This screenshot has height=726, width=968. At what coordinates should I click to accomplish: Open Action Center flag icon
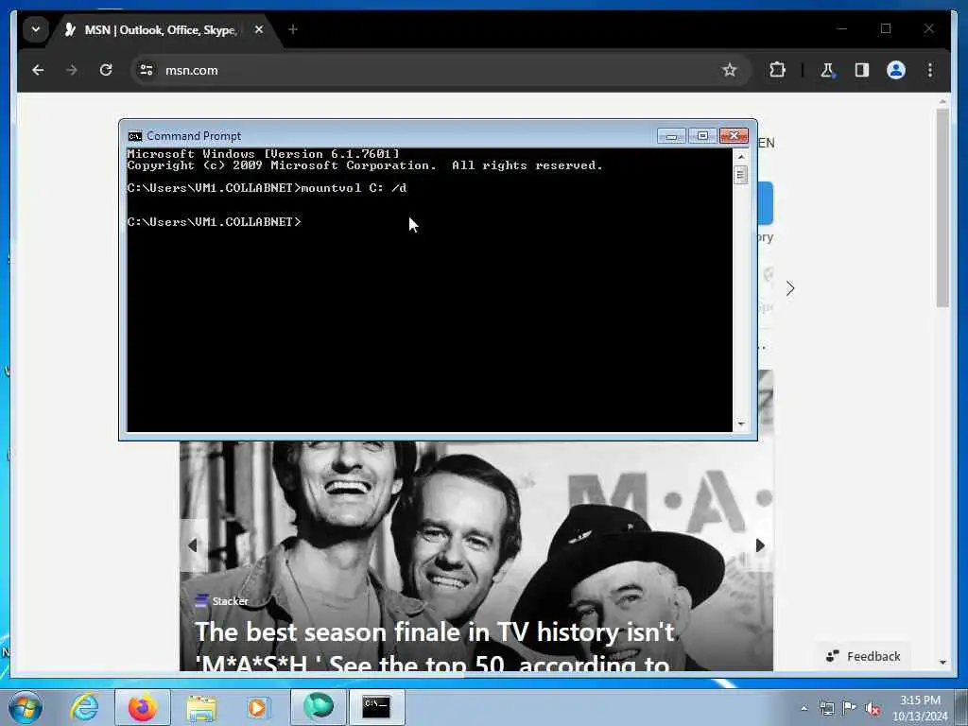tap(850, 708)
